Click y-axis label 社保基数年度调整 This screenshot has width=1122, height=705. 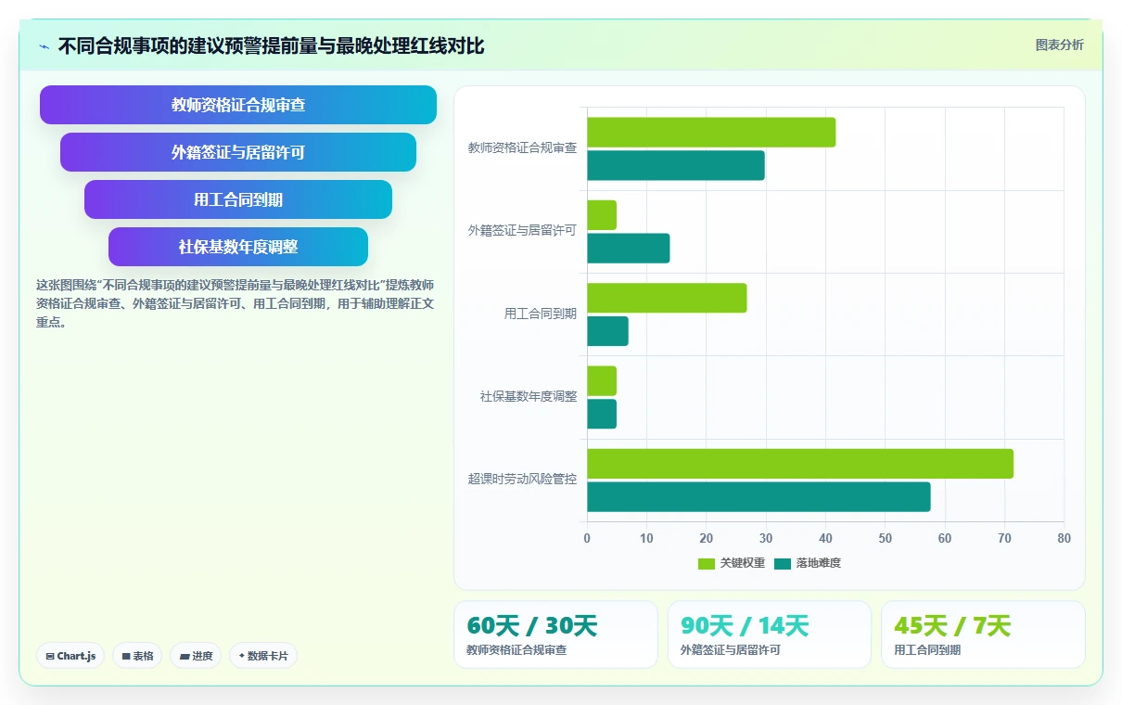529,396
